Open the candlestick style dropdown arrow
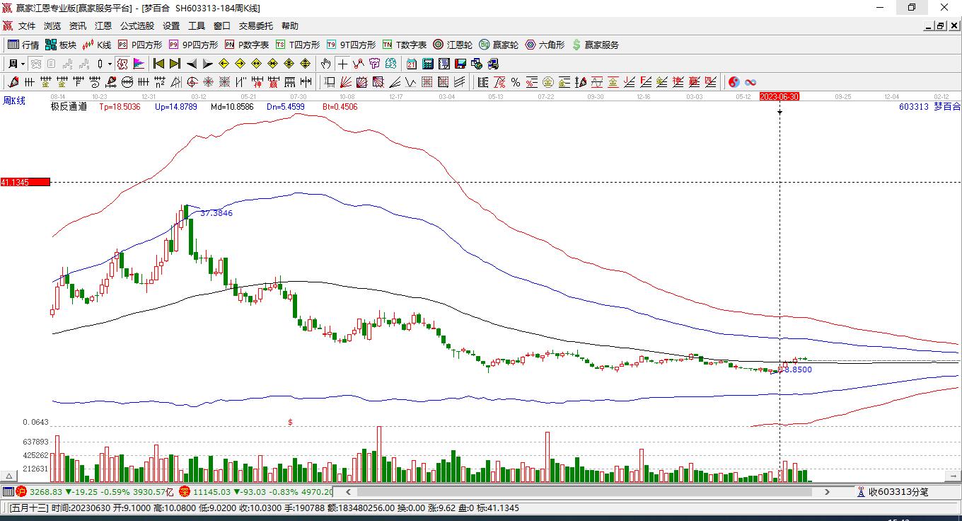This screenshot has height=521, width=962. coord(110,64)
